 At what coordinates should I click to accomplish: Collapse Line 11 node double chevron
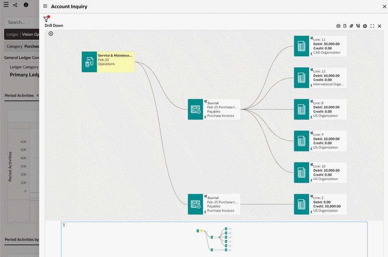click(x=312, y=38)
